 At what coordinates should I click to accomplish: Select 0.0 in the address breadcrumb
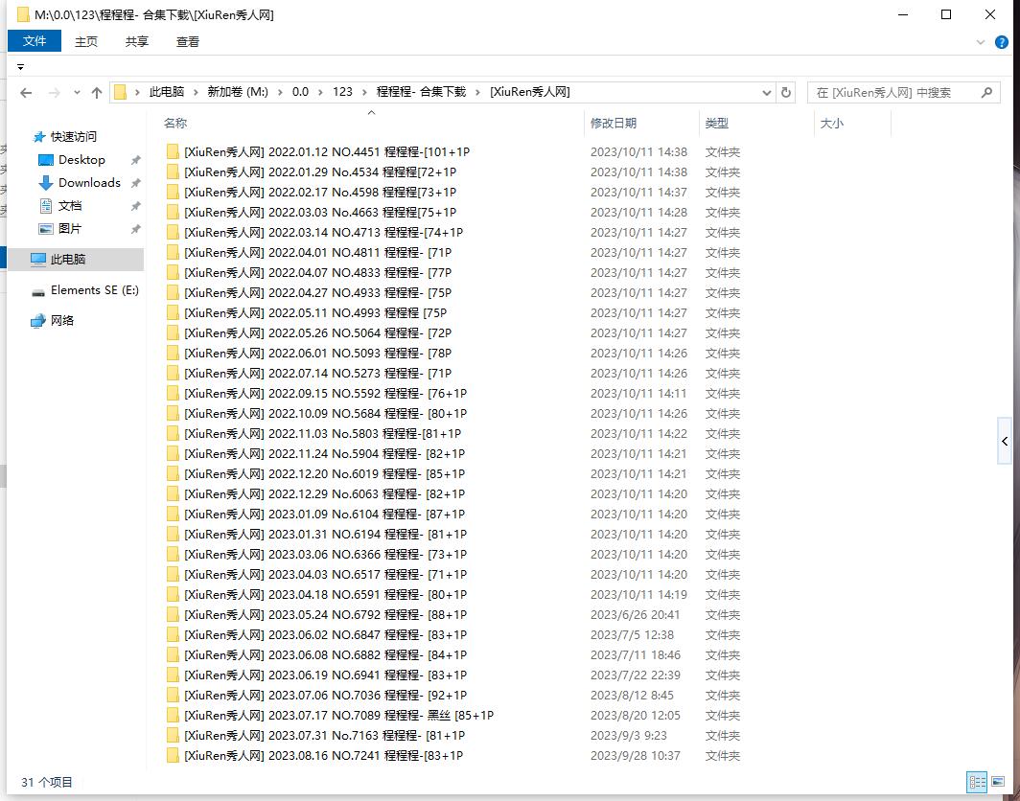pyautogui.click(x=300, y=92)
